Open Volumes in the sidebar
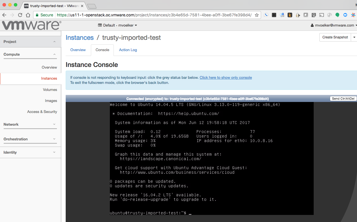Image resolution: width=357 pixels, height=222 pixels. (50, 90)
